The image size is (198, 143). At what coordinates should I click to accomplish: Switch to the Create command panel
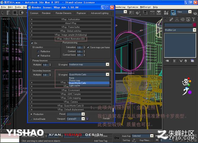[x=166, y=19]
